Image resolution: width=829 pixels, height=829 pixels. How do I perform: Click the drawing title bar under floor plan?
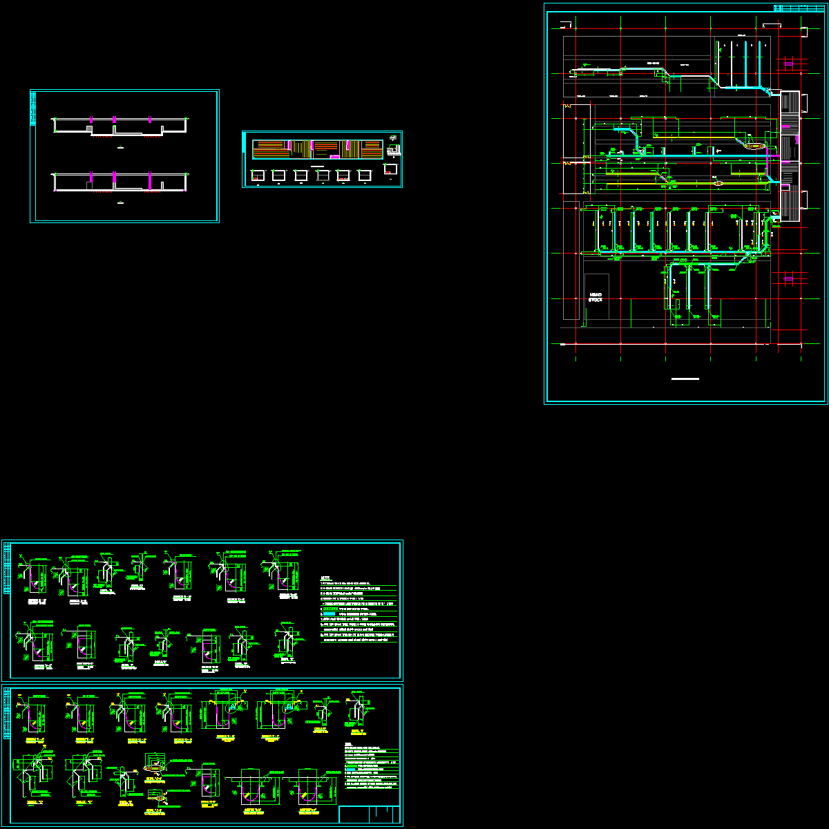click(685, 379)
